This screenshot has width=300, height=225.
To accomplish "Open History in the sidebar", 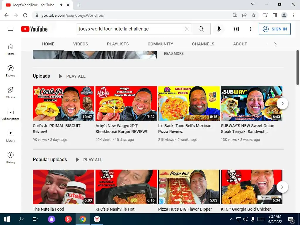I will [x=11, y=158].
